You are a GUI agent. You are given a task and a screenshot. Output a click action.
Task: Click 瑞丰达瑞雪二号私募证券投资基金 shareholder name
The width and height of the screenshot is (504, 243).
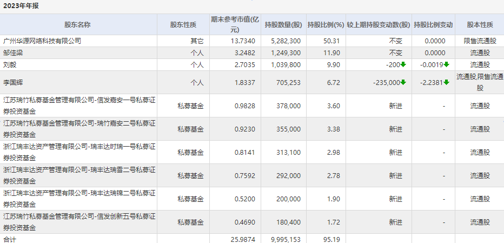click(79, 175)
